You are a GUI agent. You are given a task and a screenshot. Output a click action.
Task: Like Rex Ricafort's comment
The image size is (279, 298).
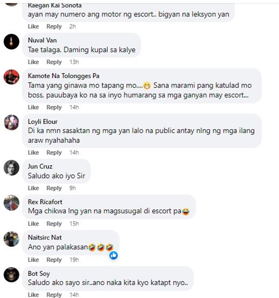point(33,224)
